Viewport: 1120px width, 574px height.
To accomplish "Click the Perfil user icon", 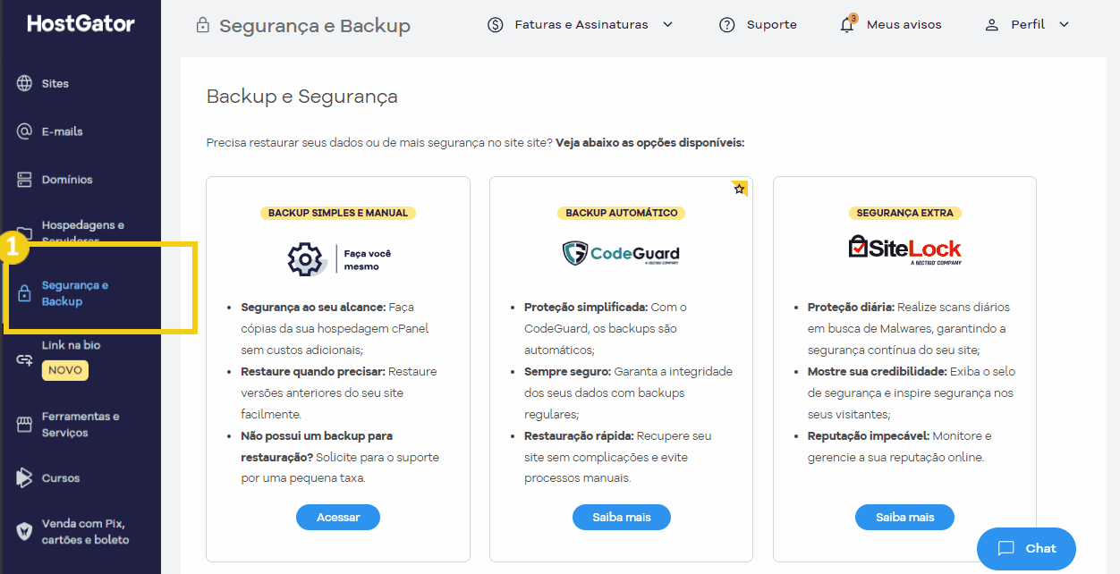I will (991, 25).
